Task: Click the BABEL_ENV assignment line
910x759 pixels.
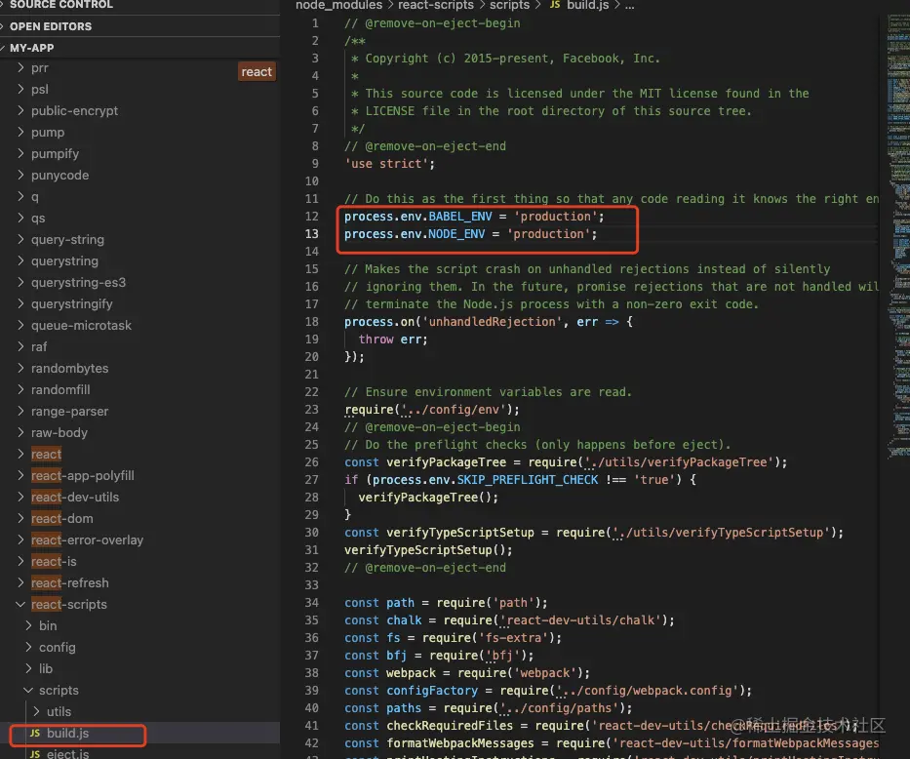Action: click(474, 216)
